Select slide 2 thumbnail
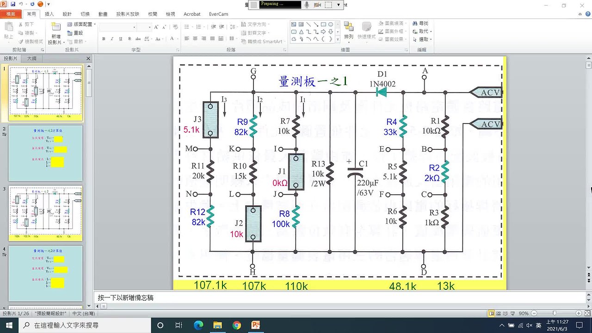Image resolution: width=592 pixels, height=333 pixels. [x=46, y=153]
